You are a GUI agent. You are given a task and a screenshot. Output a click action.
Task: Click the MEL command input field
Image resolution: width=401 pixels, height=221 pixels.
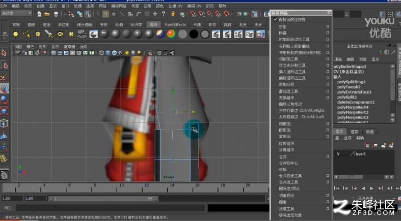pos(110,208)
